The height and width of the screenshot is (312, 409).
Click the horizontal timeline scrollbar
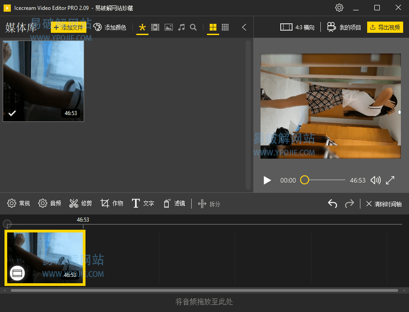click(x=204, y=290)
